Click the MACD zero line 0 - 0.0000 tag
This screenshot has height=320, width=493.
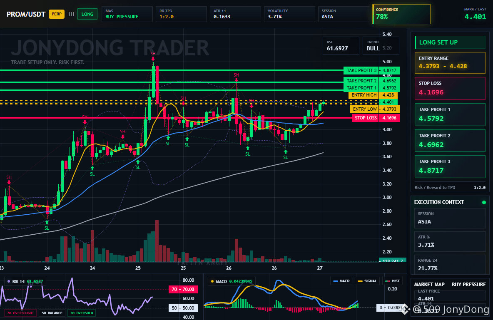[389, 308]
